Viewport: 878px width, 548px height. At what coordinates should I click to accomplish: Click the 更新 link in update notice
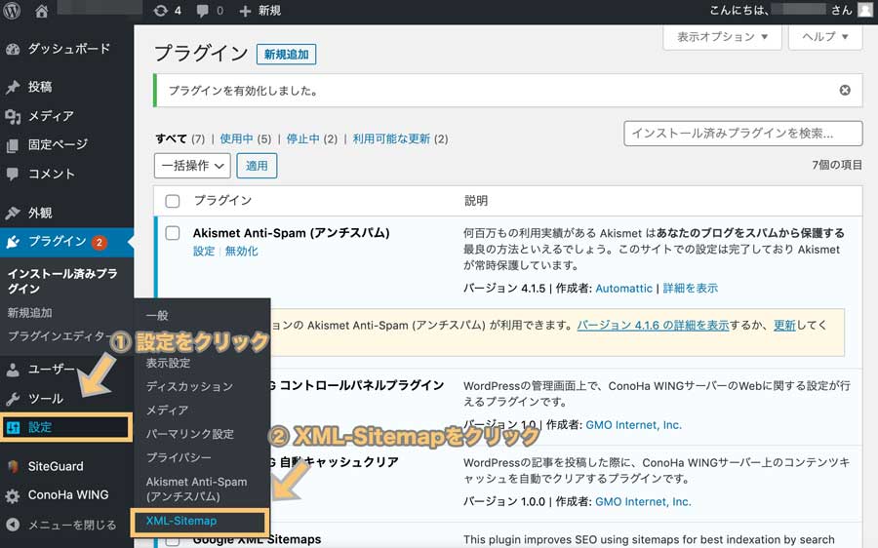(x=784, y=326)
